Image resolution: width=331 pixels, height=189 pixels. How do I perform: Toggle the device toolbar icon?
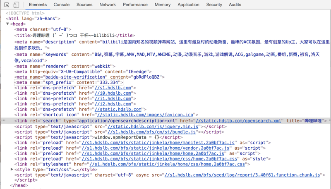pos(16,5)
